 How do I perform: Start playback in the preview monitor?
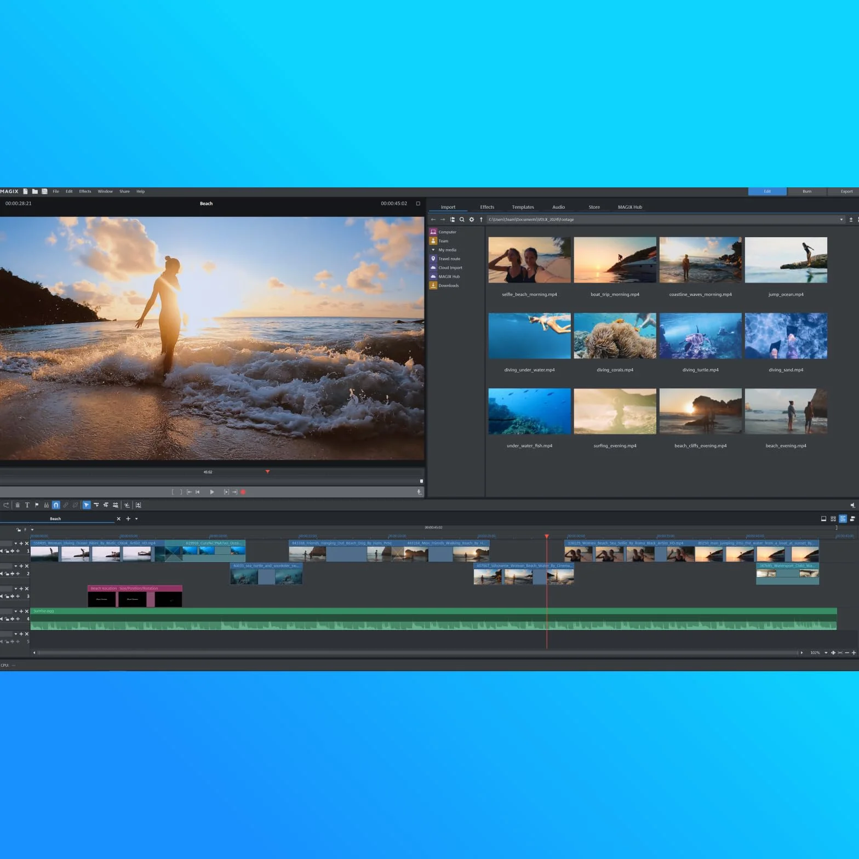pyautogui.click(x=212, y=492)
